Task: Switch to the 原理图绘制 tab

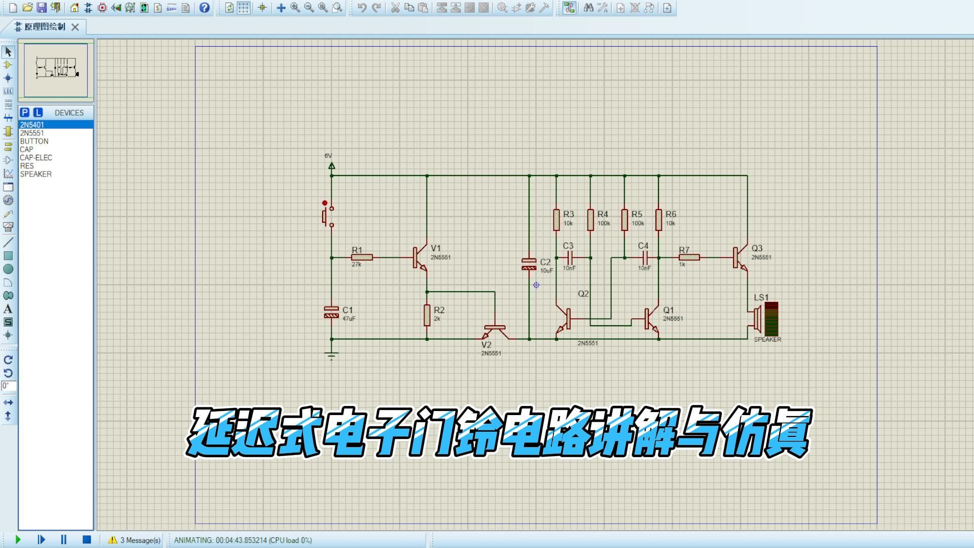Action: [45, 27]
